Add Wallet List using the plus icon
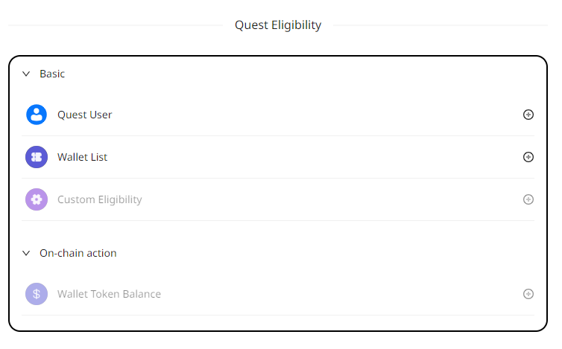562x349 pixels. pos(528,157)
